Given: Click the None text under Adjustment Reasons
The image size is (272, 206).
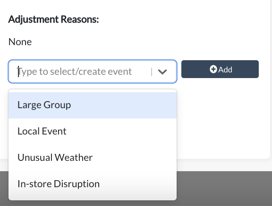Looking at the screenshot, I should [20, 42].
